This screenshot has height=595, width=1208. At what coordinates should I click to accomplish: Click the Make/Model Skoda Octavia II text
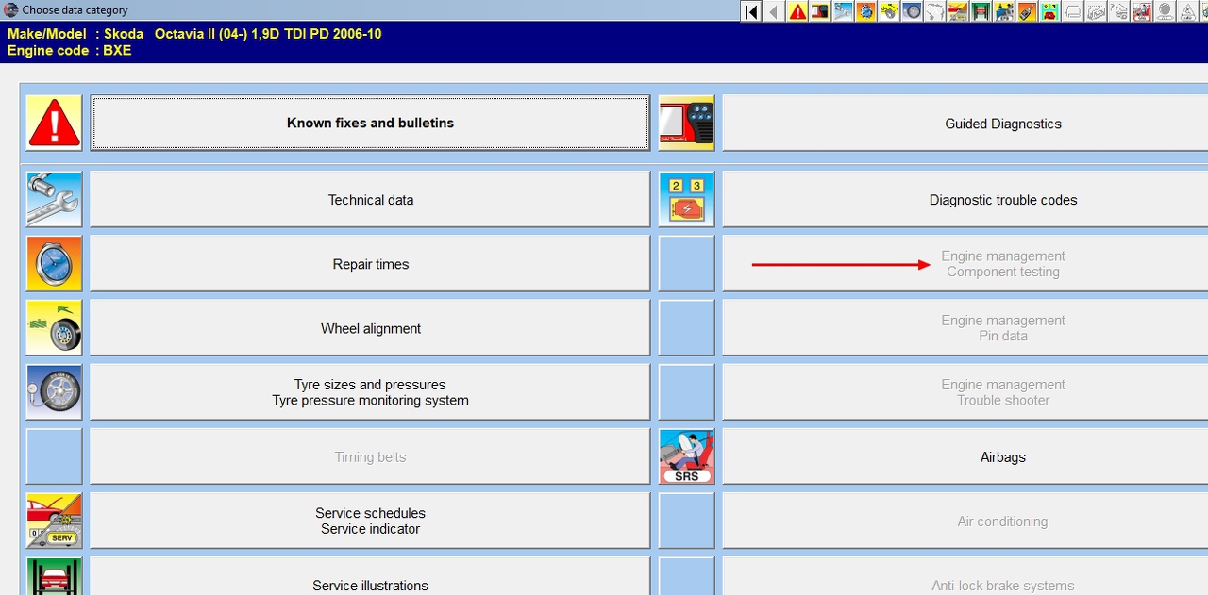pos(194,34)
